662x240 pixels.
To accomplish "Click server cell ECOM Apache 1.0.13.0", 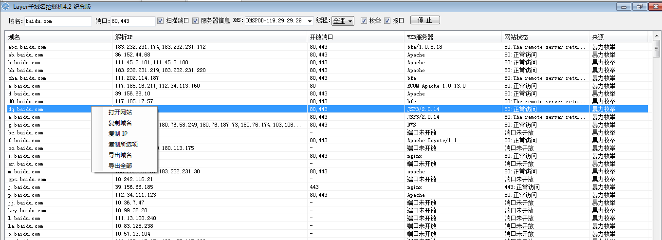I will pos(436,86).
